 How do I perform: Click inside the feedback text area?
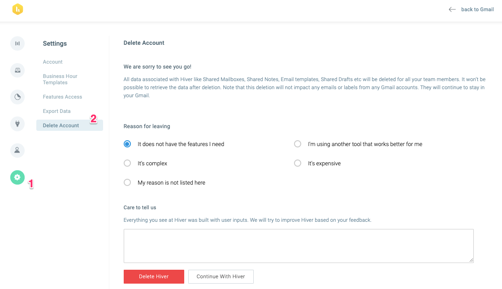coord(299,246)
